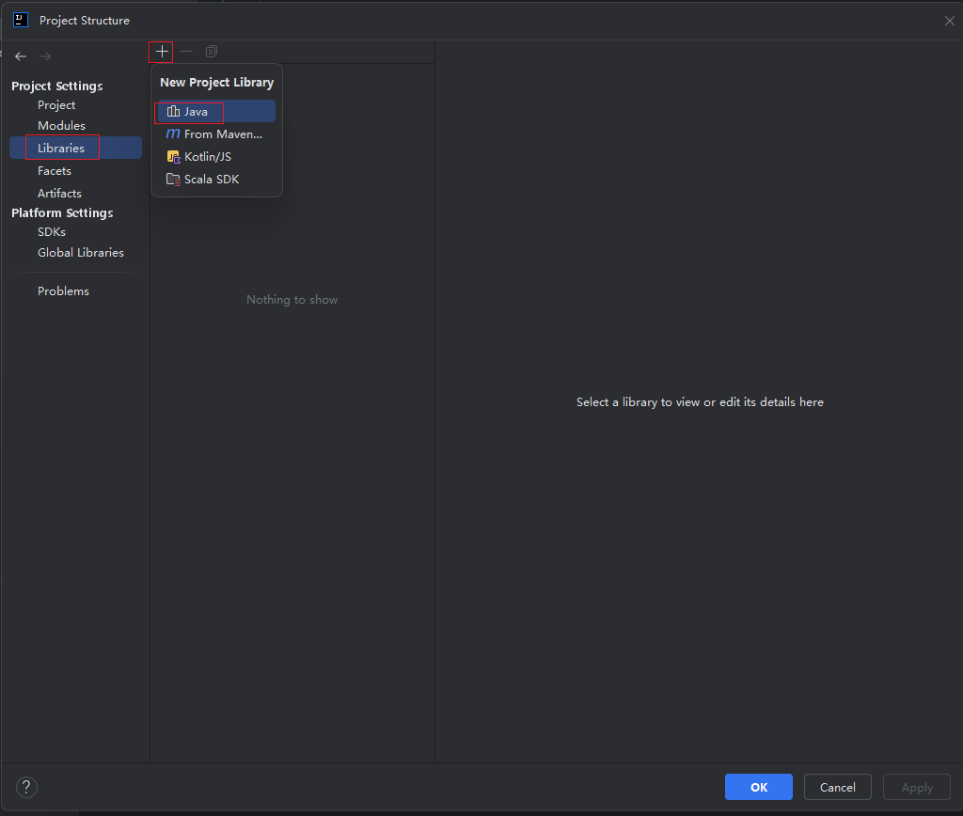Select Libraries in the sidebar

click(75, 148)
